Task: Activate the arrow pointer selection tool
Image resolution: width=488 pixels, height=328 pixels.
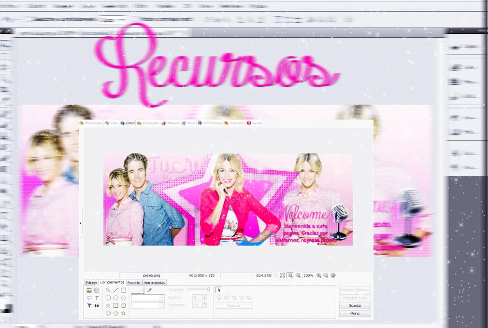Action: [x=219, y=290]
